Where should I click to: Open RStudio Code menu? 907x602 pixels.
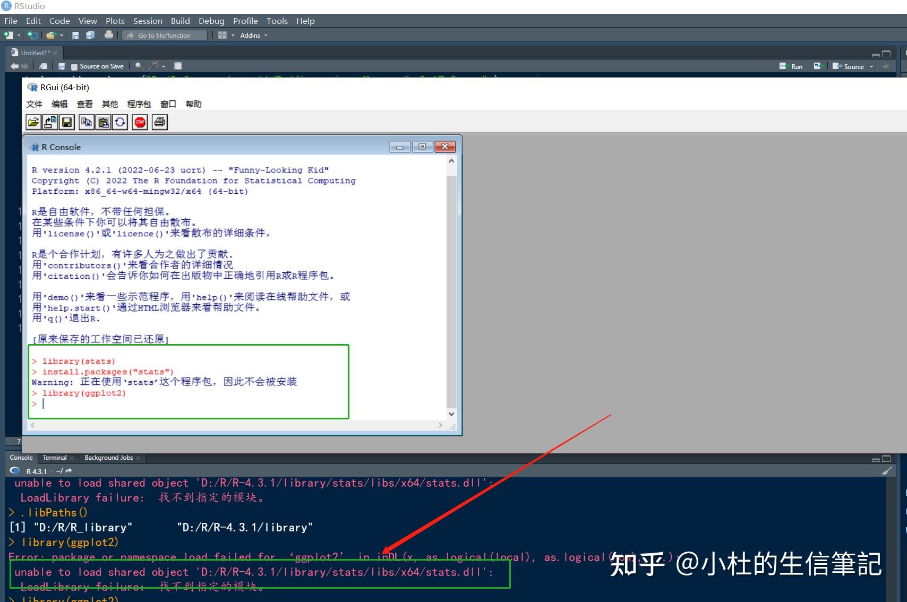click(x=59, y=21)
